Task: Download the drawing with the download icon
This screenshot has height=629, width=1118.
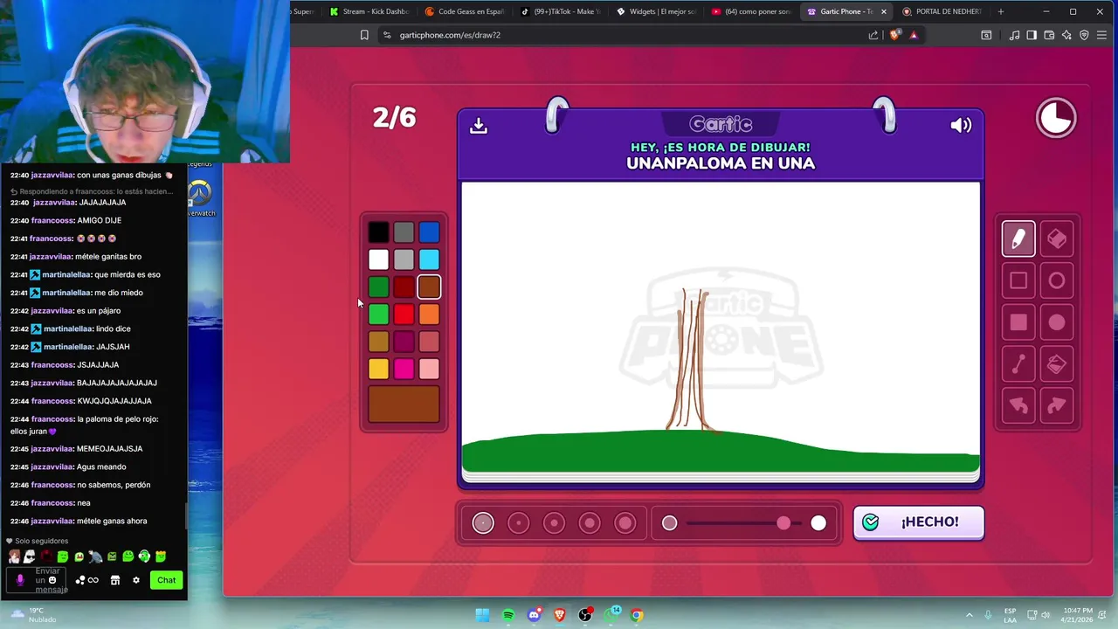Action: tap(479, 126)
